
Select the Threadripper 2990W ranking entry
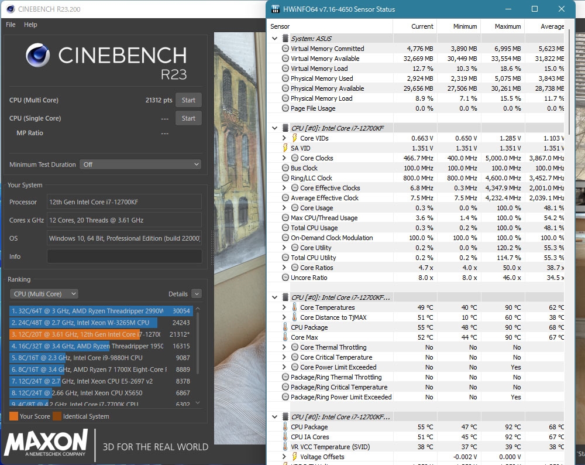(x=101, y=311)
